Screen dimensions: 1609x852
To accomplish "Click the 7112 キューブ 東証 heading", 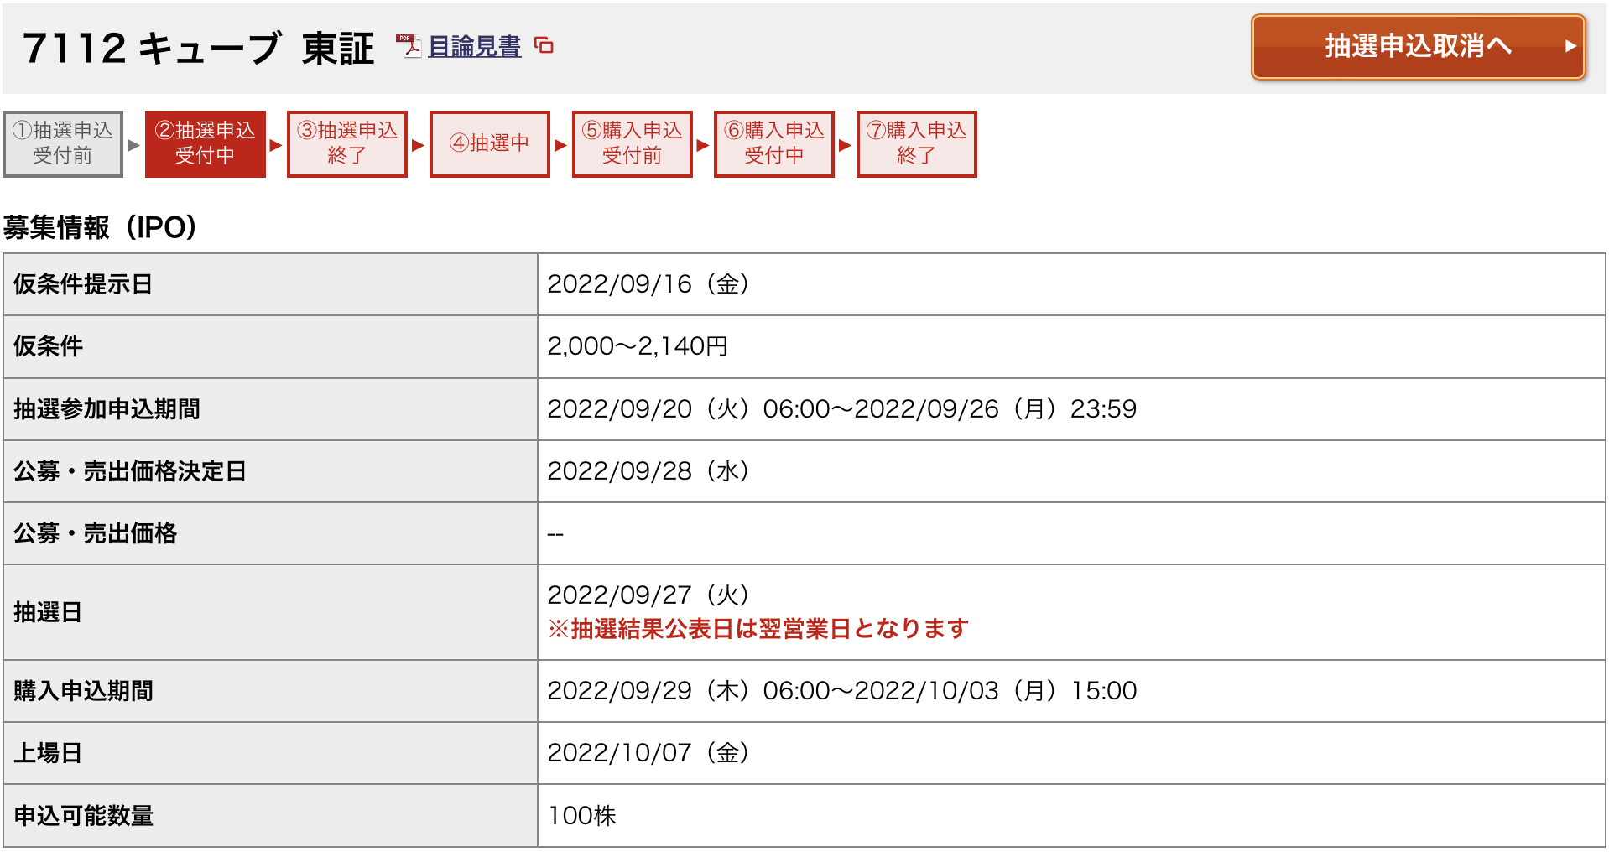I will tap(199, 48).
